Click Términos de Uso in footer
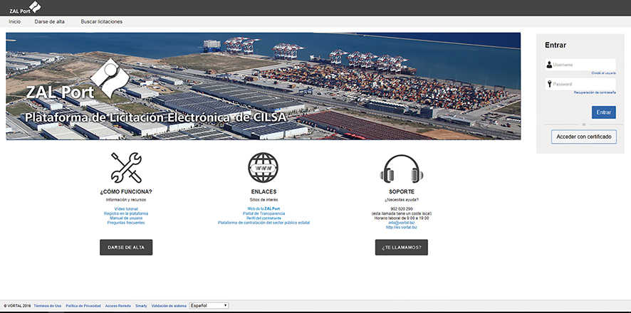Image resolution: width=631 pixels, height=313 pixels. pyautogui.click(x=48, y=306)
